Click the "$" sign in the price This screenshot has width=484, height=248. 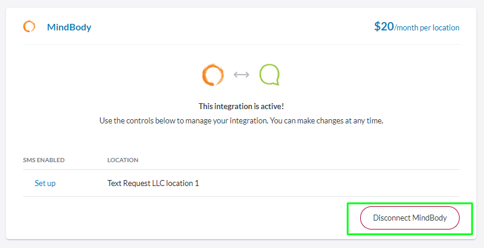tap(377, 26)
